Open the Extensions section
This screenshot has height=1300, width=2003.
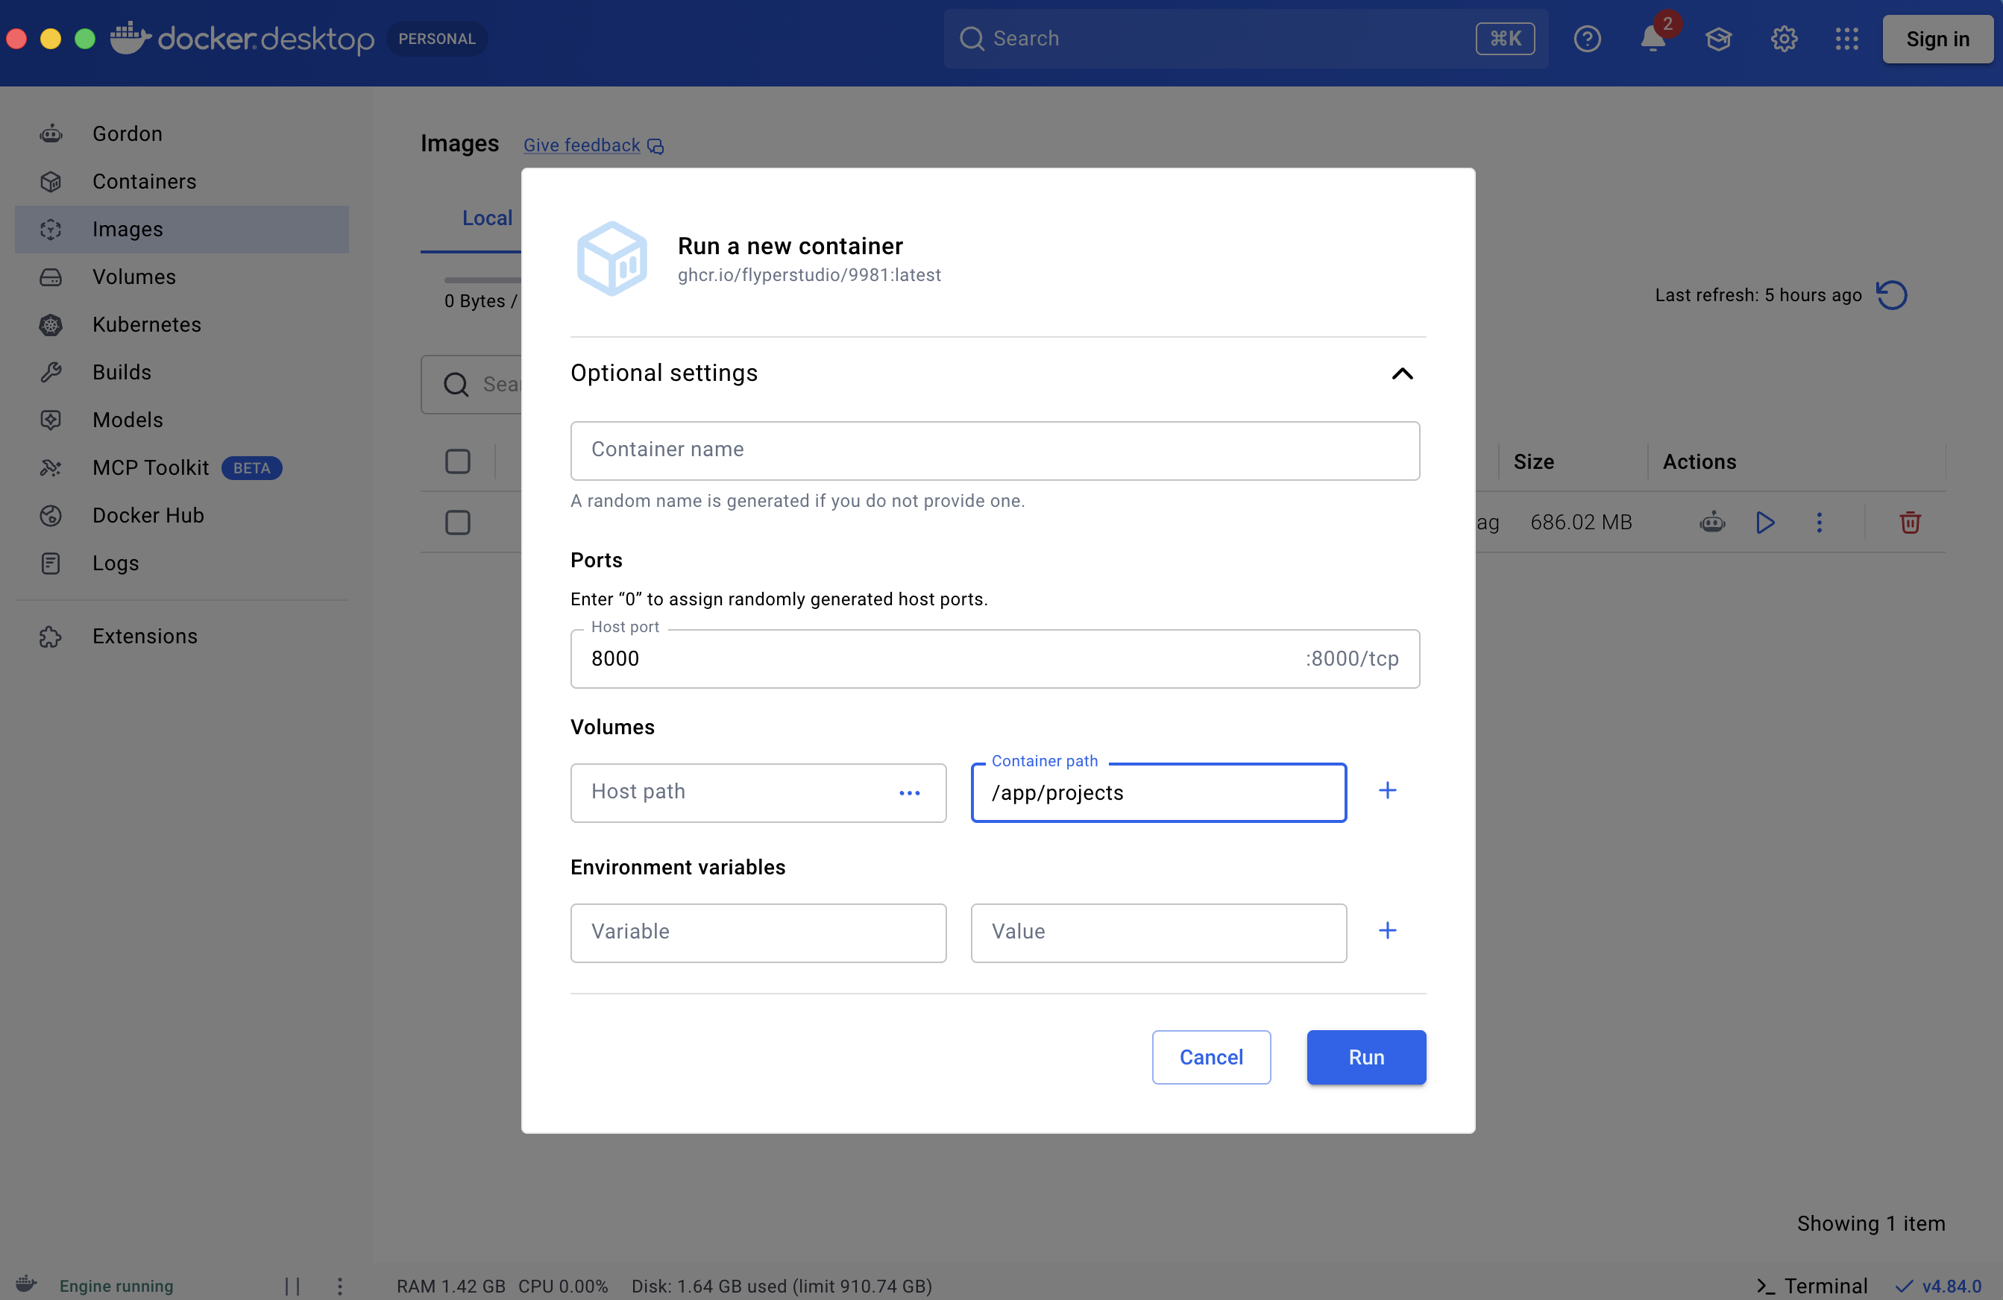(x=181, y=637)
